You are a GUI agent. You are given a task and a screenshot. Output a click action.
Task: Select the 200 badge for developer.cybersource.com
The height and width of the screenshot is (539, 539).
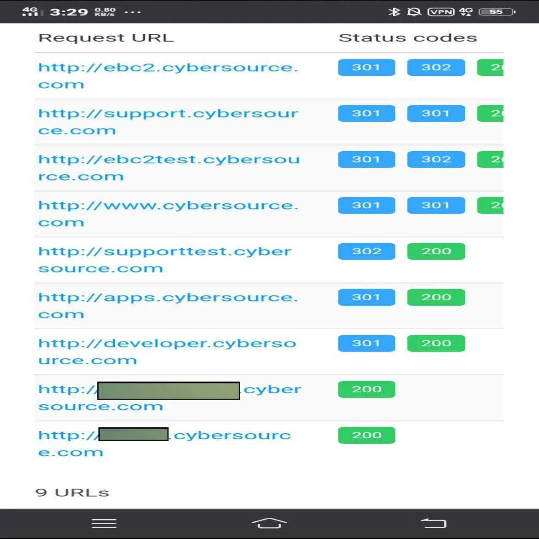point(436,343)
